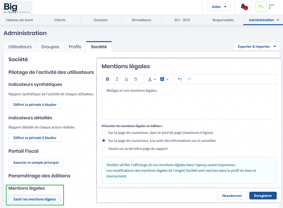The height and width of the screenshot is (208, 283).
Task: Toggle underline formatting in editor
Action: [126, 79]
